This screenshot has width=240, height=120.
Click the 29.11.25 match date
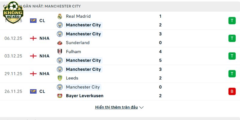pos(13,74)
